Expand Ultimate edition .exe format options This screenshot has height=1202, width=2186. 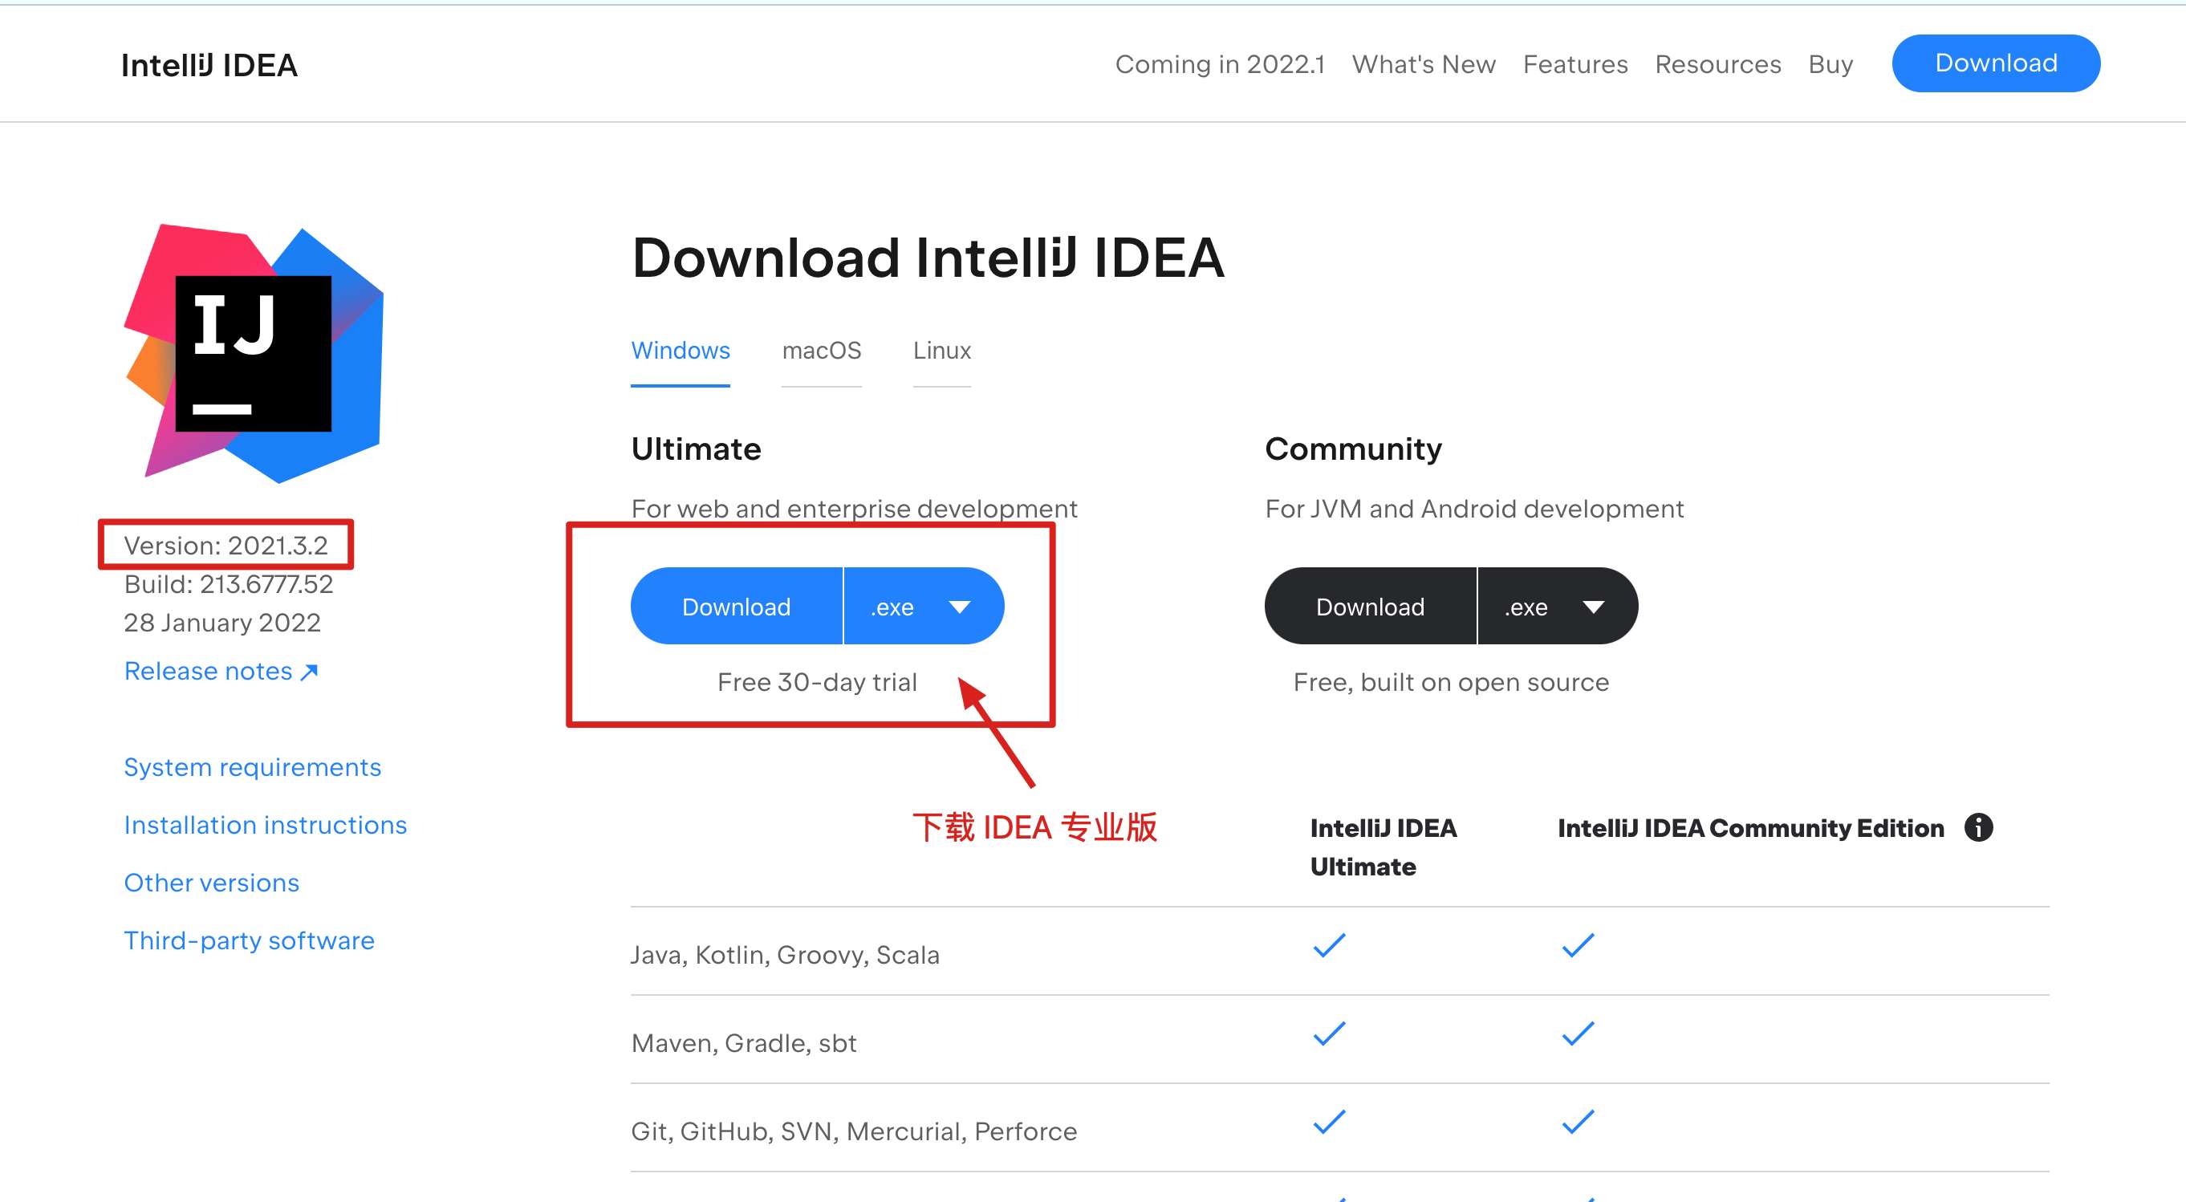[957, 607]
